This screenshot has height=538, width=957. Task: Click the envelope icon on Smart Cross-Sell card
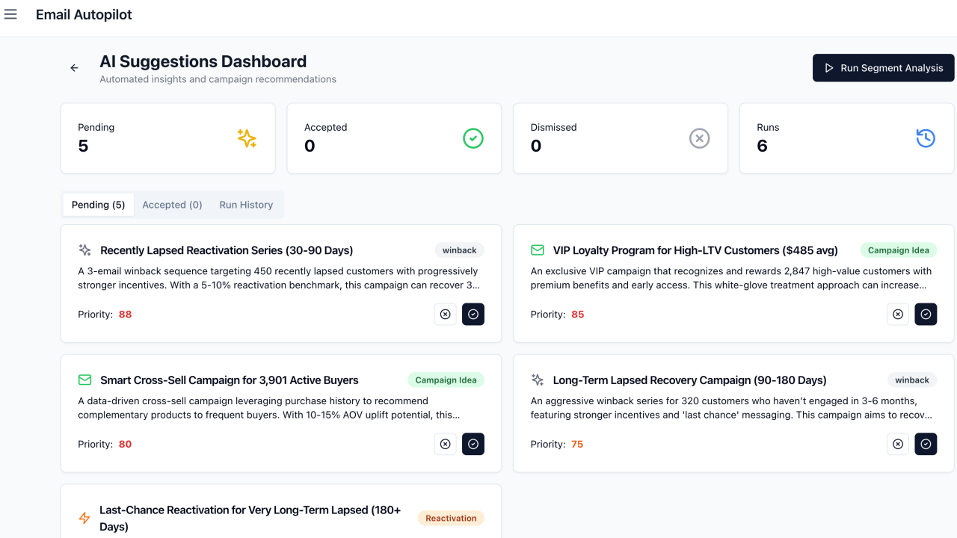click(x=84, y=380)
